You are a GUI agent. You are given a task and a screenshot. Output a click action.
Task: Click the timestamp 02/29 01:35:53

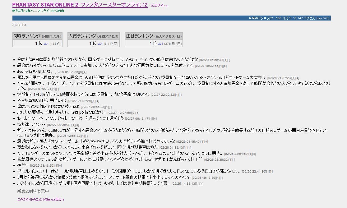click(x=67, y=72)
